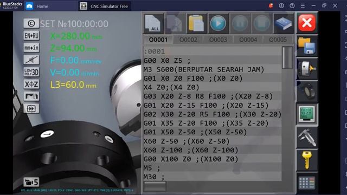The image size is (347, 195).
Task: Start simulation with the play button
Action: coord(218,23)
